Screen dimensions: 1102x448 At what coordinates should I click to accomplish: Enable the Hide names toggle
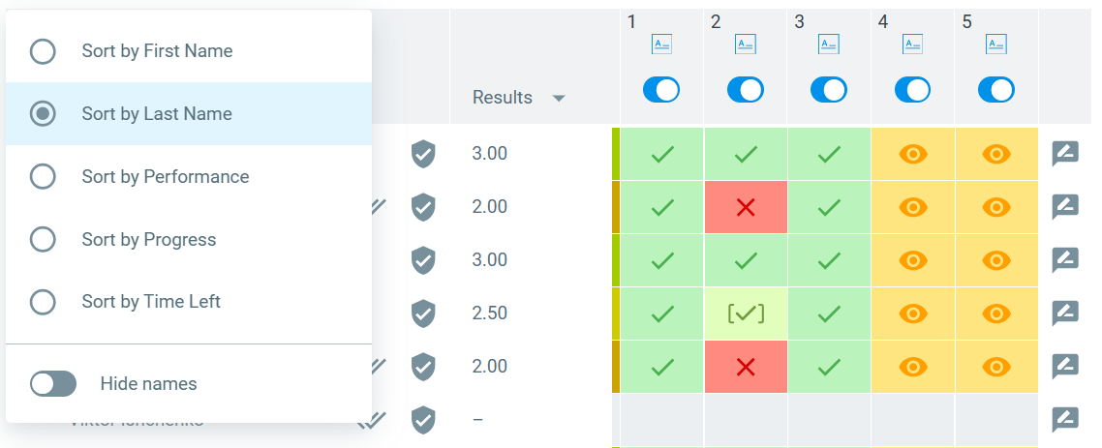53,384
